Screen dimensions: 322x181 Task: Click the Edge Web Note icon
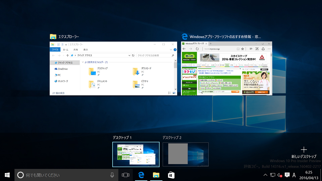(x=257, y=49)
